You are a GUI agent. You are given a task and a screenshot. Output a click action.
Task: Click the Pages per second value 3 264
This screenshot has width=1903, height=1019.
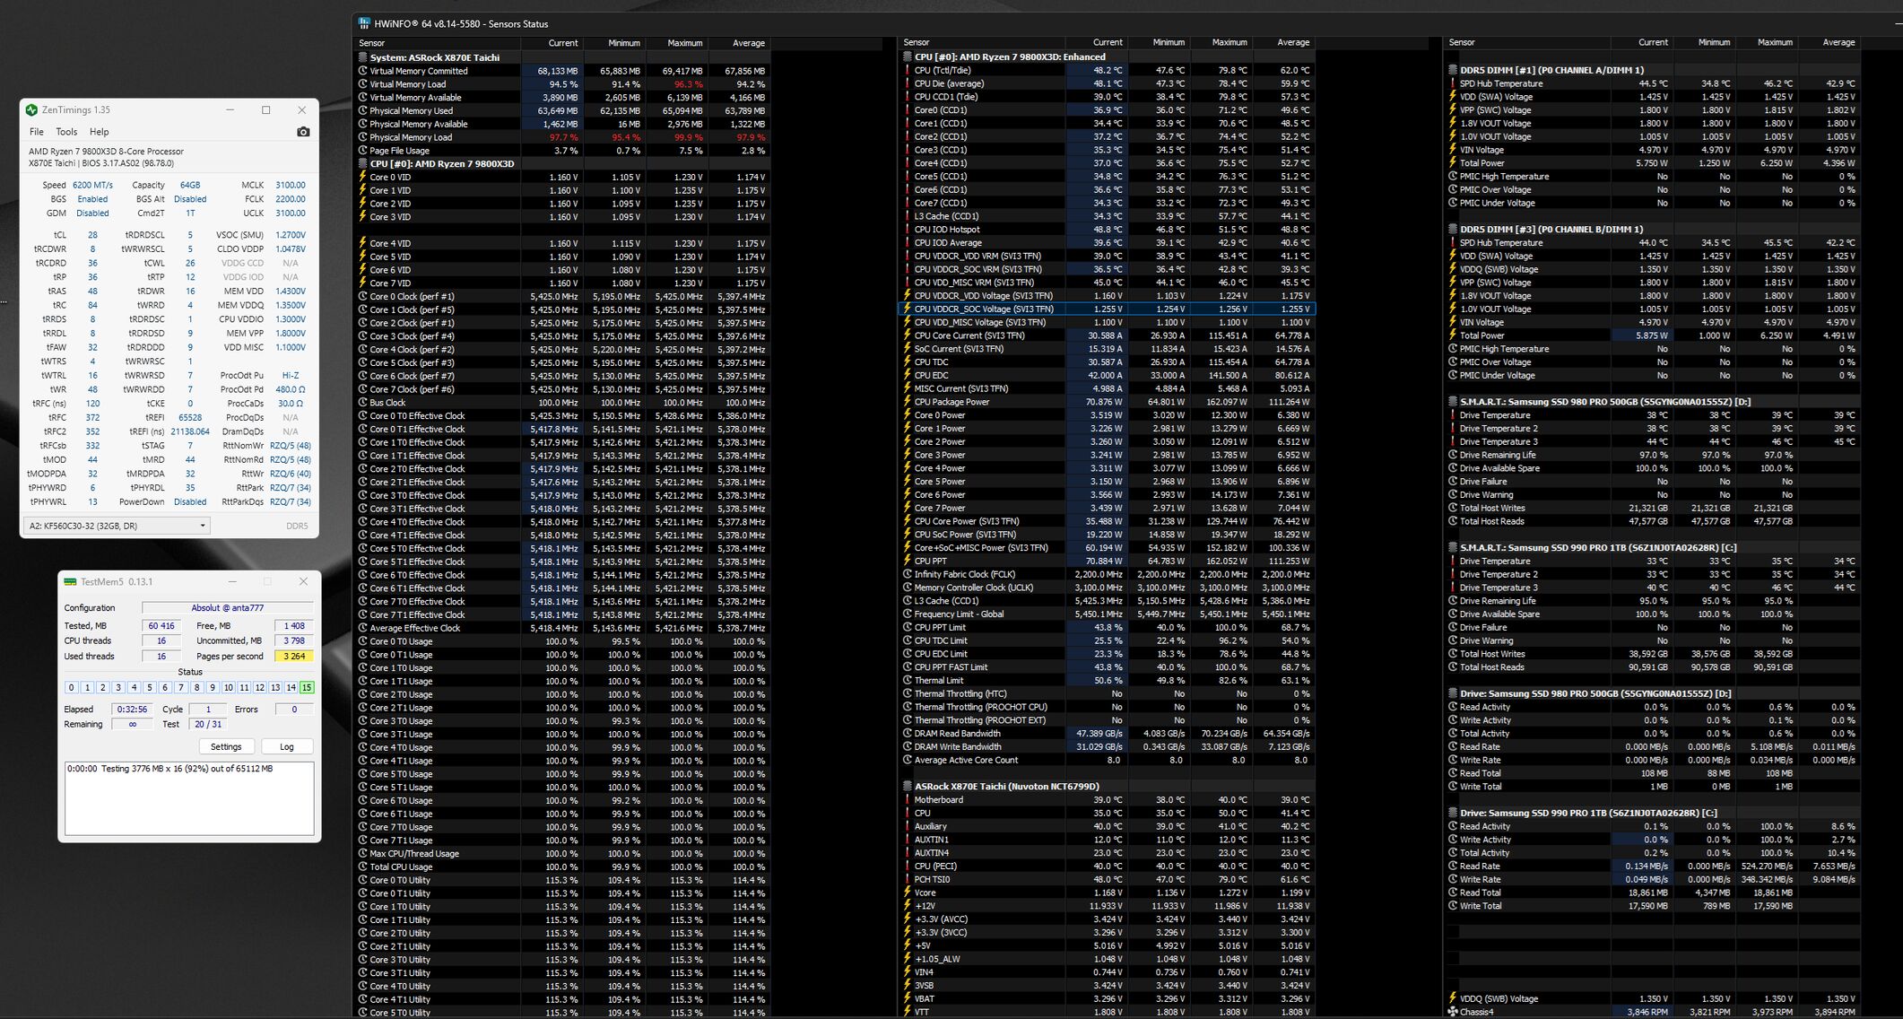pos(294,657)
